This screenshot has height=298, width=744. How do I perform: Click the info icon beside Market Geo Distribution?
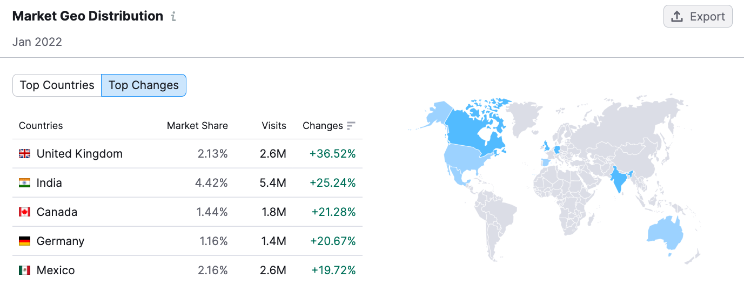(x=173, y=17)
